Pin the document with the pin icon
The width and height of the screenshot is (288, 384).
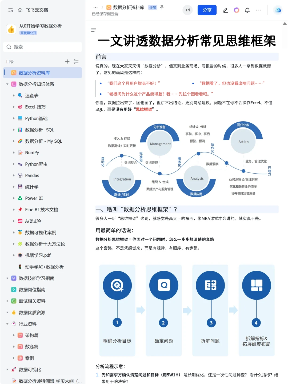162,7
